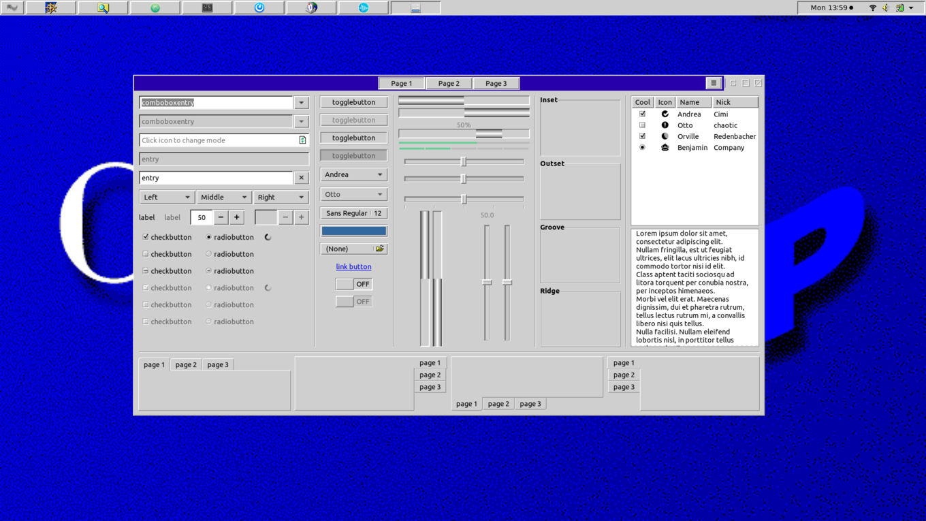Toggle Otto's Cool checkbox in the list
The image size is (926, 521).
[642, 125]
